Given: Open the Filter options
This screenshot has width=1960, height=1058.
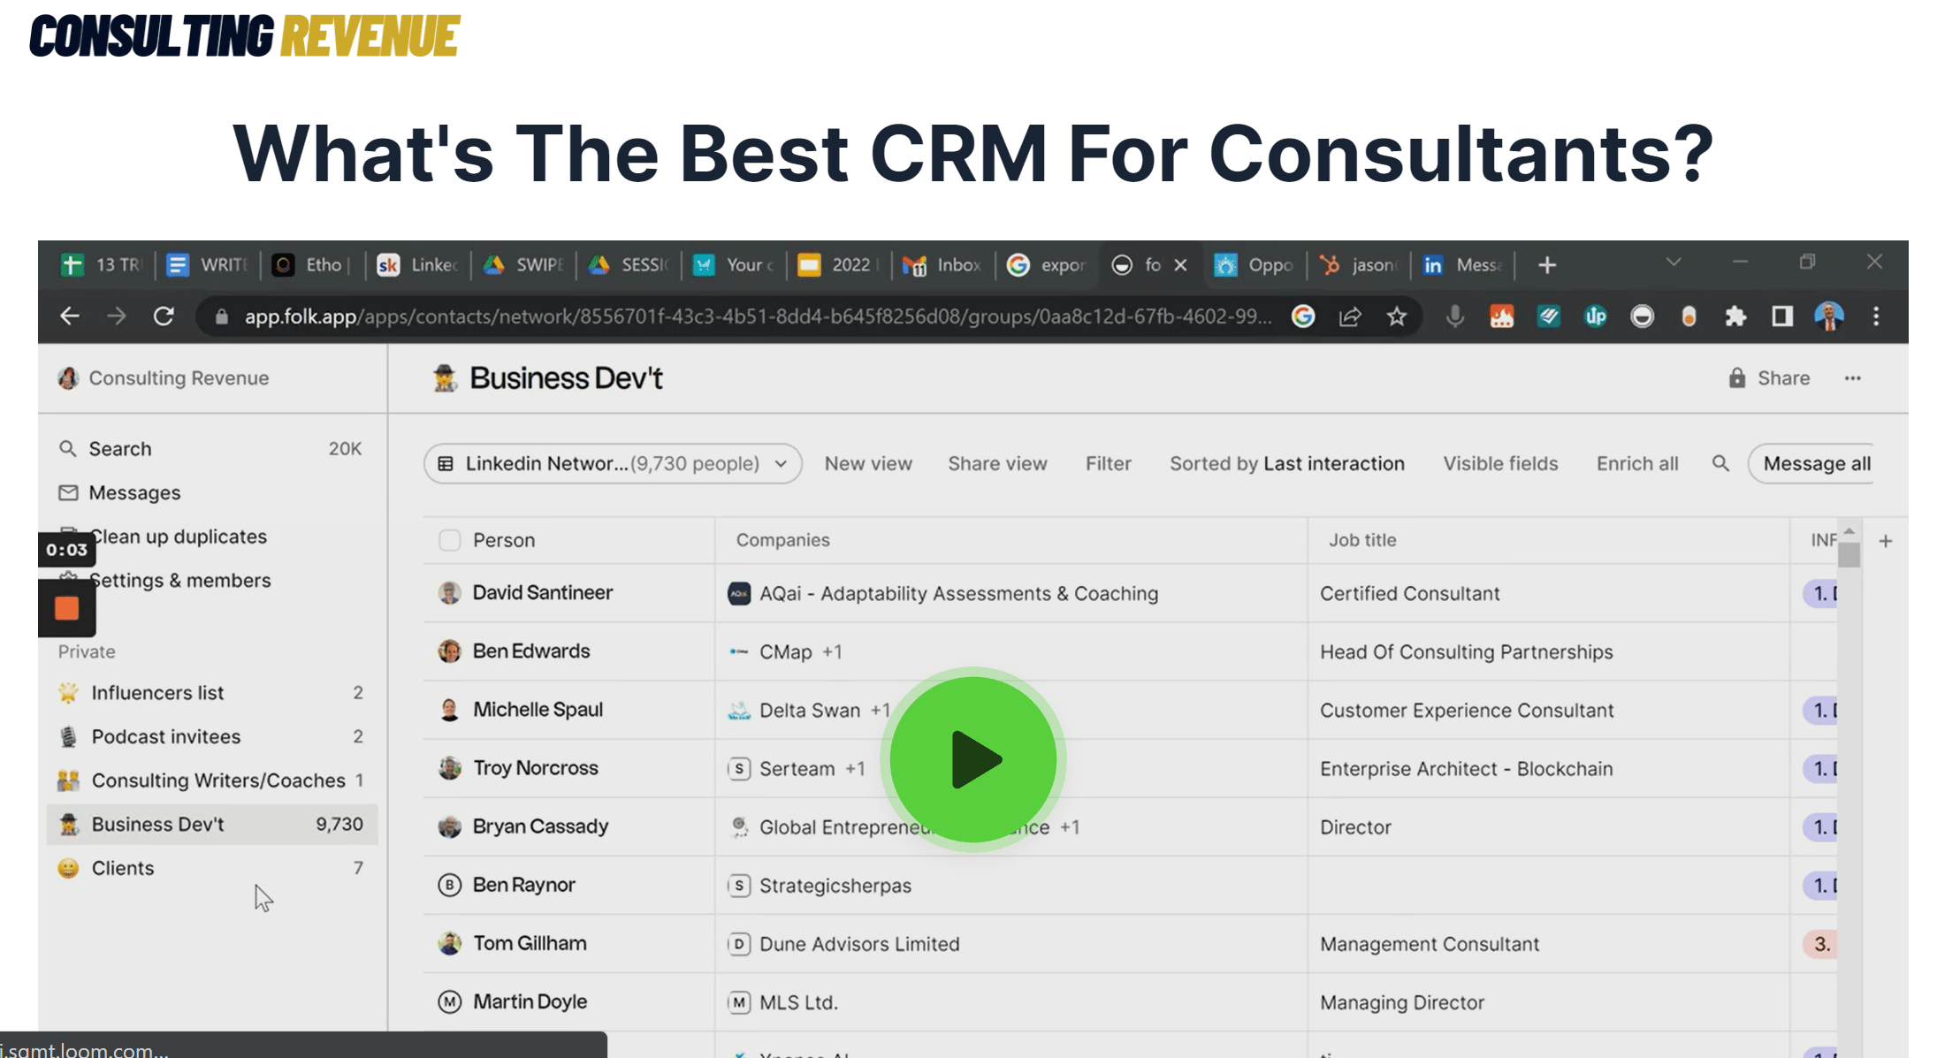Looking at the screenshot, I should click(1109, 463).
